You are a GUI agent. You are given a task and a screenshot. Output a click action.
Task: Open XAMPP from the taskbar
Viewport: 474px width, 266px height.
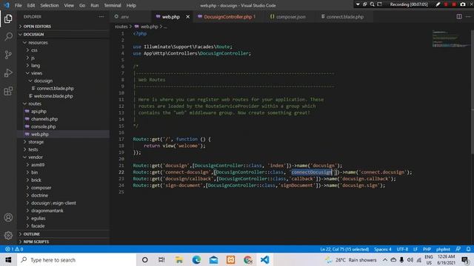(230, 259)
